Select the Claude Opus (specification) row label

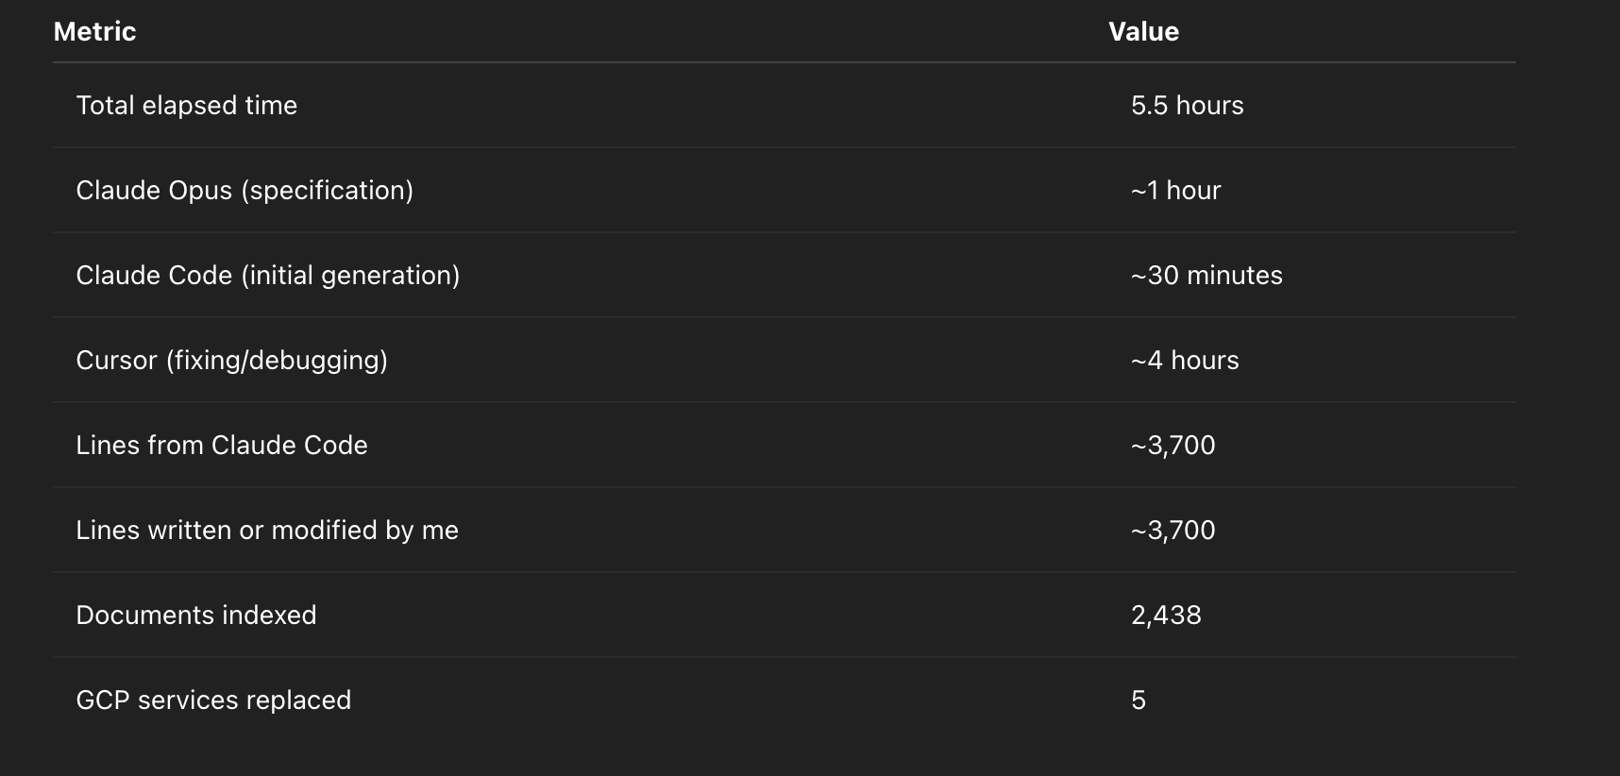tap(245, 190)
